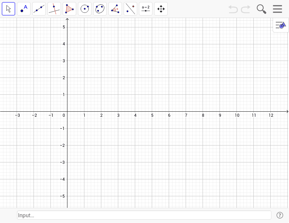This screenshot has width=289, height=223.
Task: Click into the Input bar field
Action: (144, 215)
